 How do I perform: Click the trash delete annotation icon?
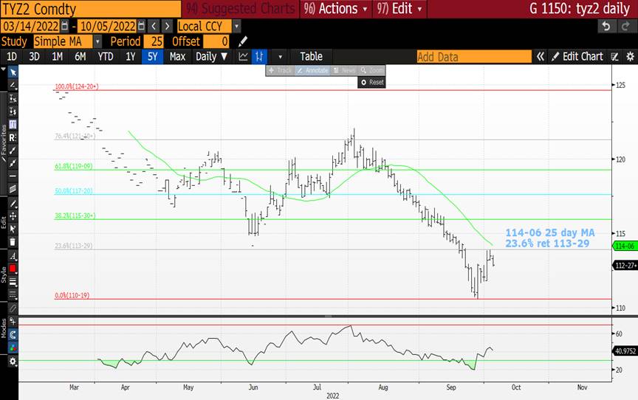coord(13,242)
